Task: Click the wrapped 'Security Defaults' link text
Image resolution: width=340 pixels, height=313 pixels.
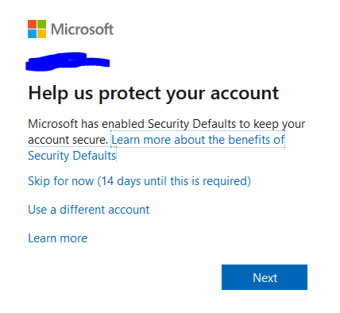Action: tap(72, 156)
